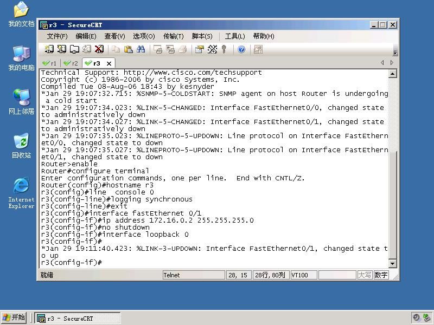Click the Print Selection icon
The width and height of the screenshot is (434, 325).
point(170,49)
